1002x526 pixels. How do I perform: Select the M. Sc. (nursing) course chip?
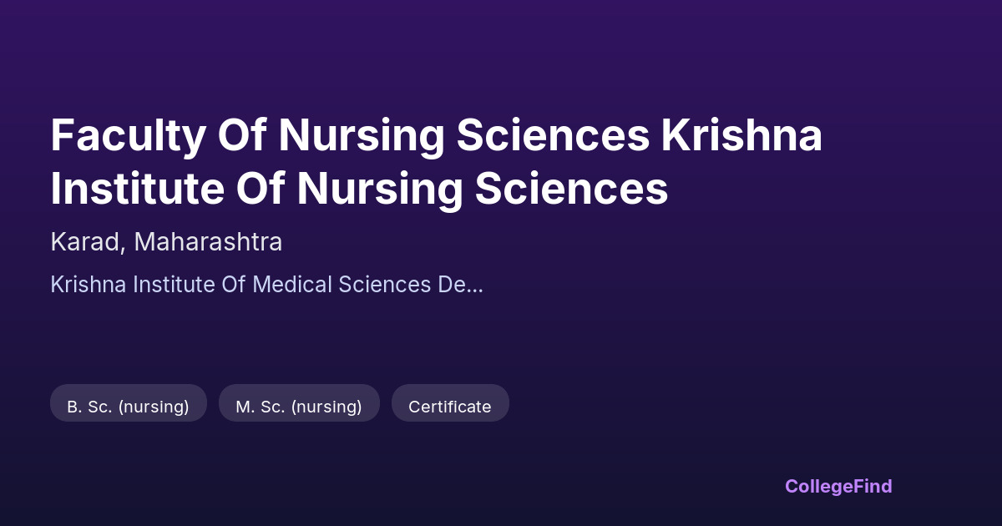(x=298, y=407)
